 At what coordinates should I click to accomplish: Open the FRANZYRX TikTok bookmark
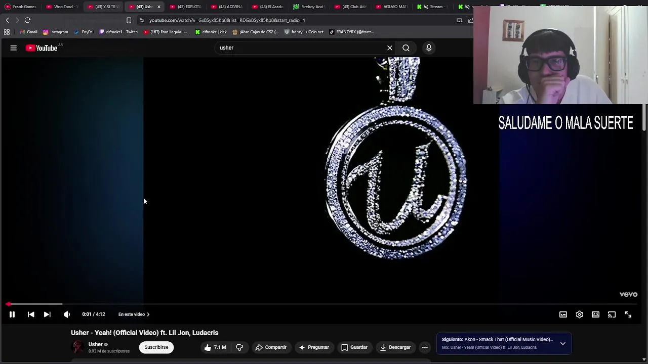[x=351, y=32]
